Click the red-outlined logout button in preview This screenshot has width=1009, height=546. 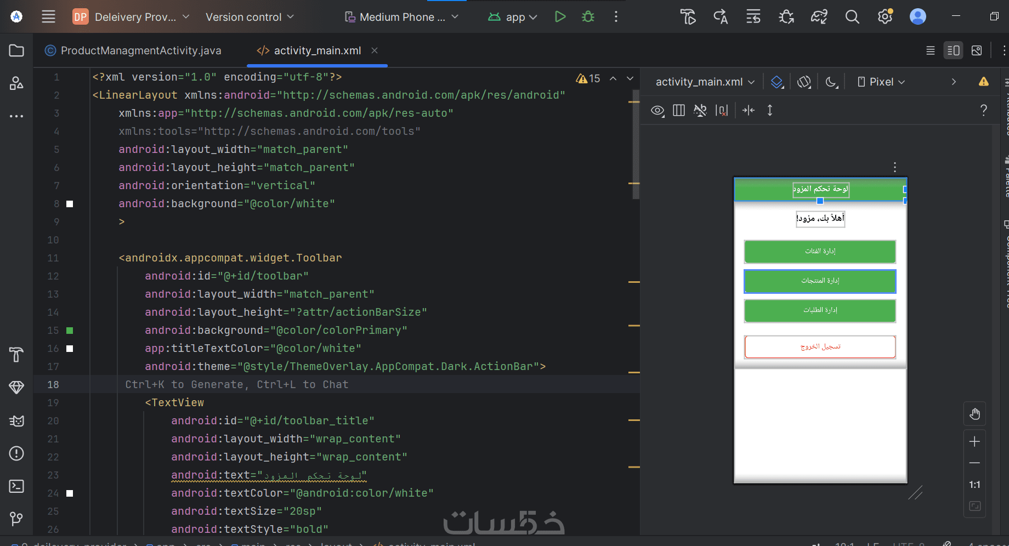pos(820,346)
